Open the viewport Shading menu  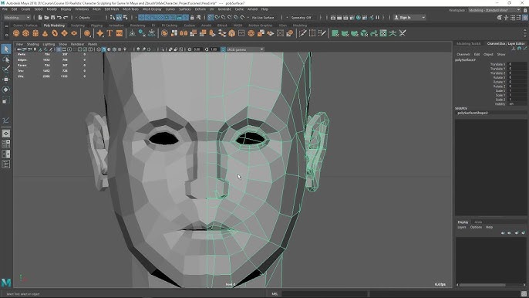click(32, 44)
